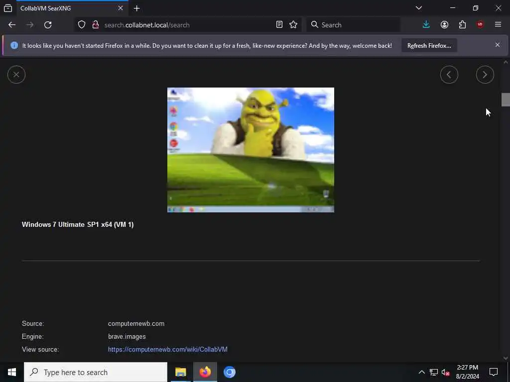Viewport: 510px width, 382px height.
Task: Show the next image result
Action: pos(485,75)
